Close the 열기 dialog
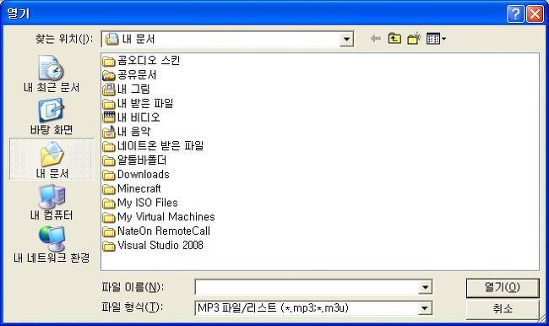The width and height of the screenshot is (549, 326). (535, 14)
